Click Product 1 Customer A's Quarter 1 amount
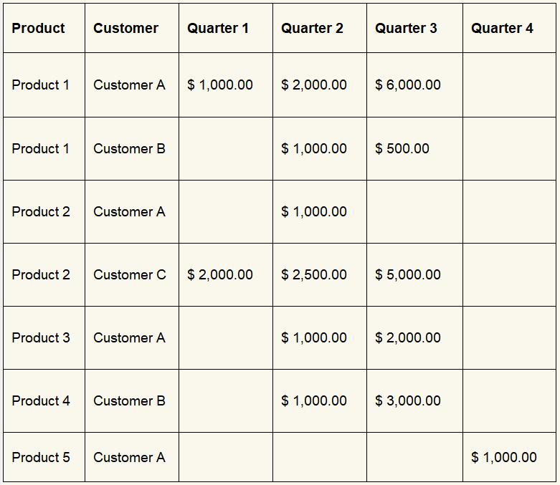 point(220,85)
